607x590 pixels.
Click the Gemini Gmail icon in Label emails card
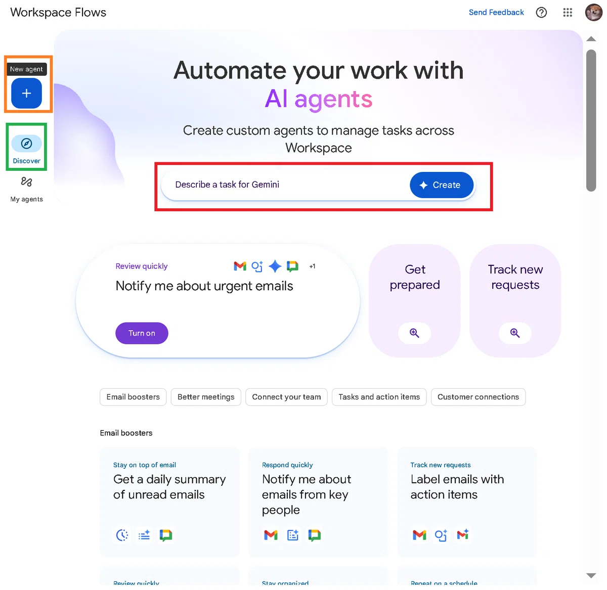pos(462,534)
